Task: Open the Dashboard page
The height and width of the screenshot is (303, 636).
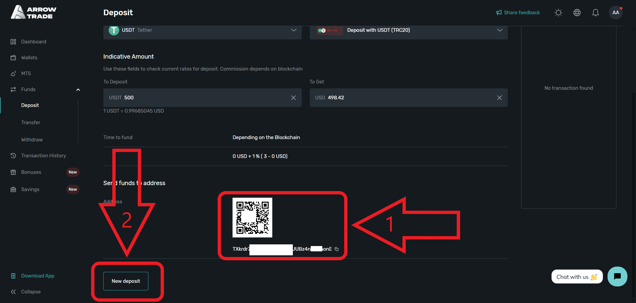Action: [x=33, y=42]
